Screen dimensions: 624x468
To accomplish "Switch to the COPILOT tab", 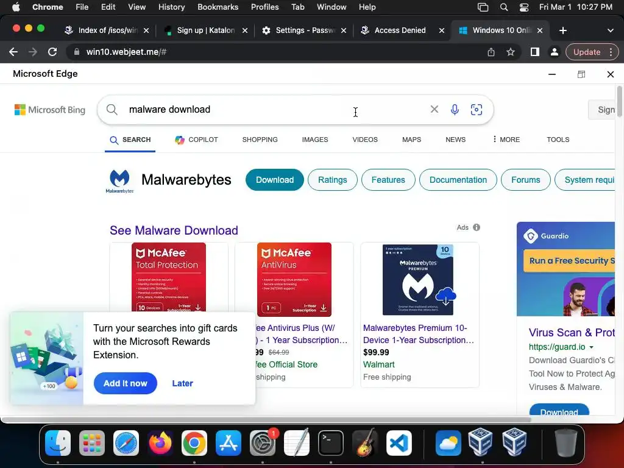I will [x=197, y=140].
